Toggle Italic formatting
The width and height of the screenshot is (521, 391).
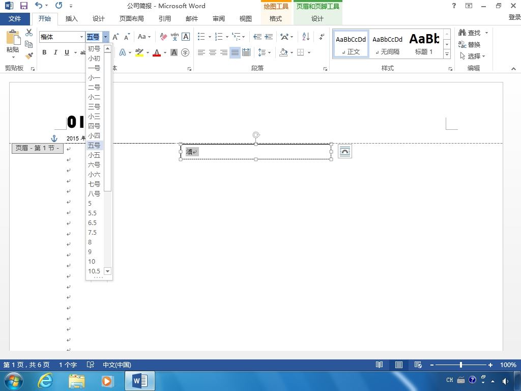tap(55, 52)
